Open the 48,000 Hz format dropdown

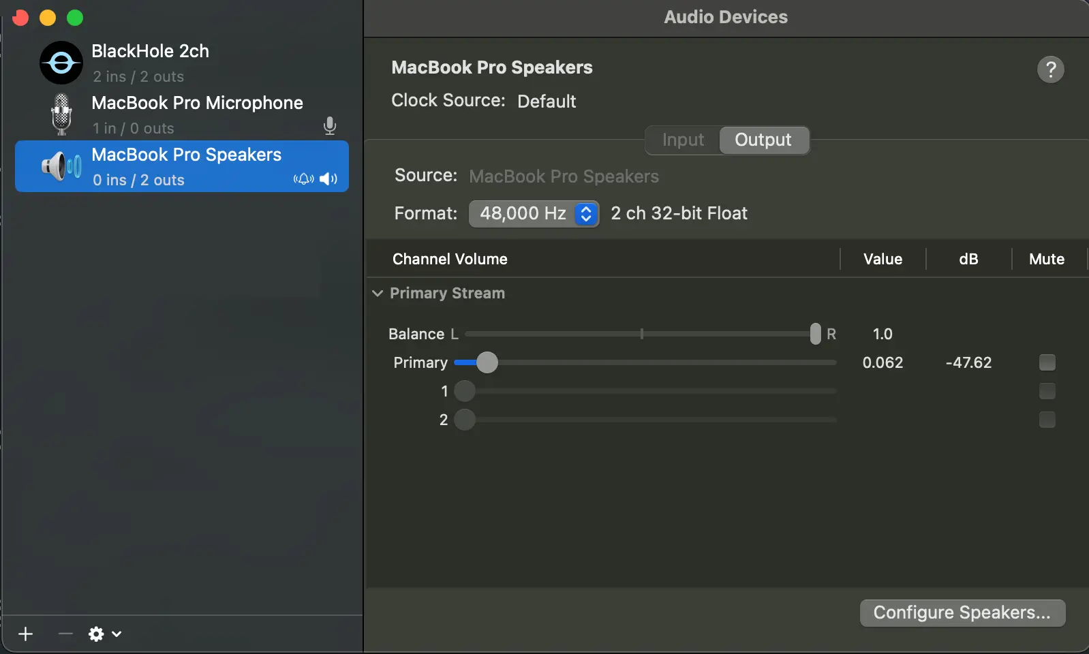(x=534, y=214)
